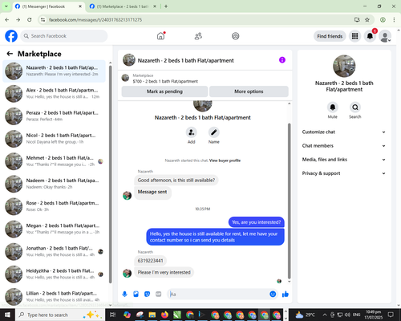This screenshot has width=401, height=321.
Task: Open Chrome's three-dot menu
Action: coord(394,19)
